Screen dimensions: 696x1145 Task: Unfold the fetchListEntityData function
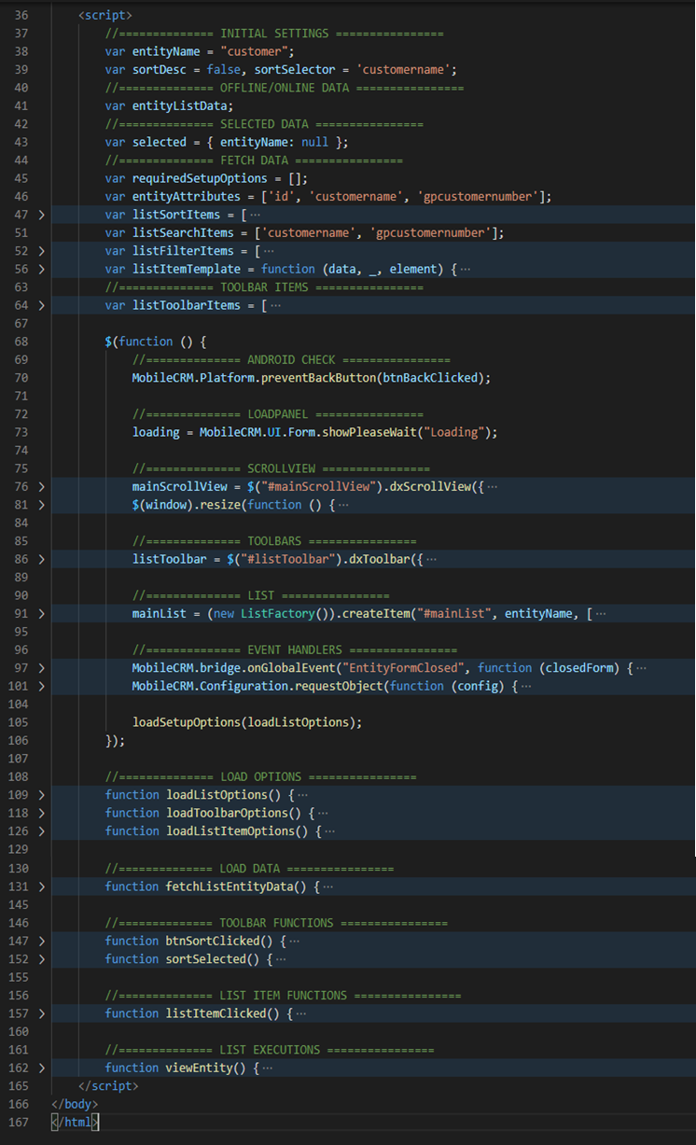pos(41,887)
